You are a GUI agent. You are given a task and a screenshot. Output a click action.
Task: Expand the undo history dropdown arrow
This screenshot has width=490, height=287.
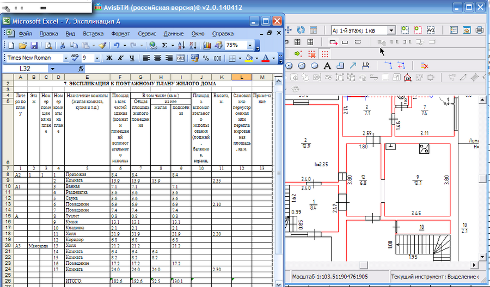(x=124, y=46)
